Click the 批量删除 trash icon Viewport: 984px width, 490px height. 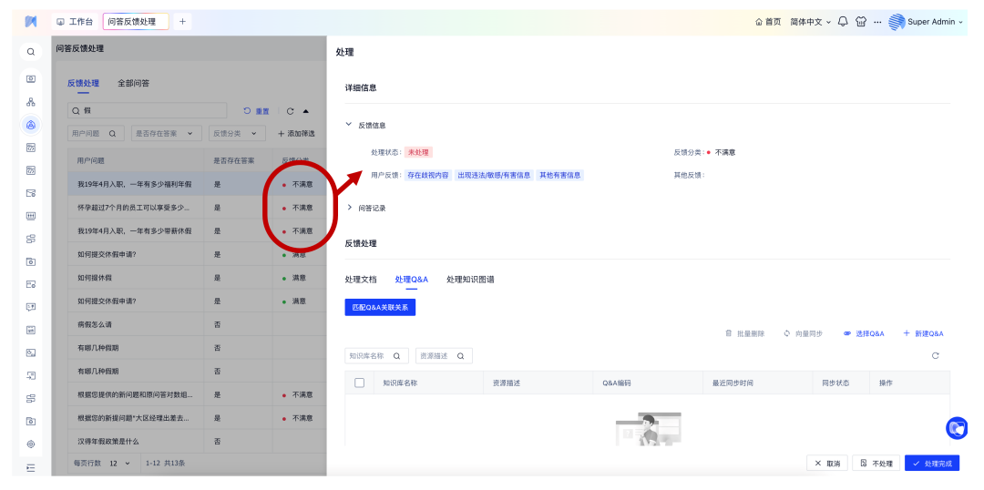point(729,333)
